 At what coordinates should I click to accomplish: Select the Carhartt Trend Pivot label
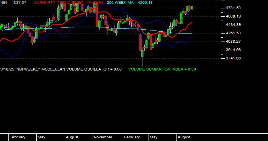(x=69, y=3)
